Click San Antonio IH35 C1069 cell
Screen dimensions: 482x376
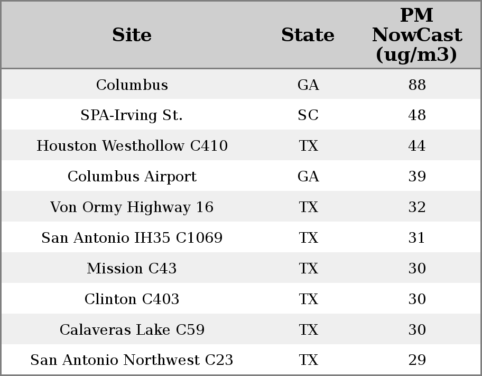pos(132,238)
